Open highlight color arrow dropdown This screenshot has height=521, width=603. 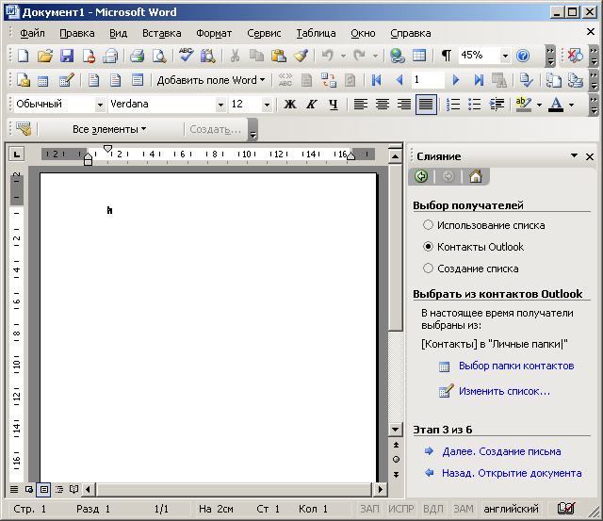pyautogui.click(x=539, y=105)
